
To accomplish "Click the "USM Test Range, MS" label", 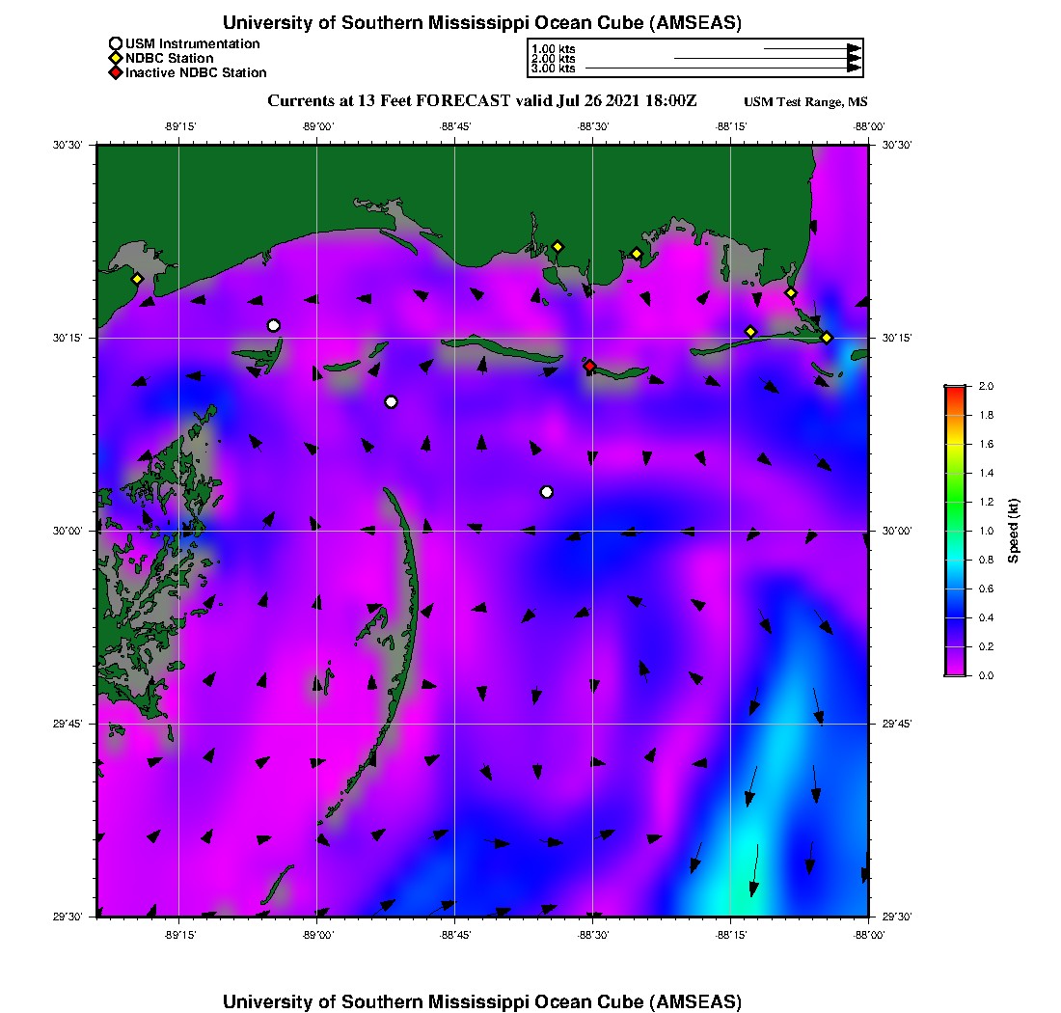I will tap(805, 102).
